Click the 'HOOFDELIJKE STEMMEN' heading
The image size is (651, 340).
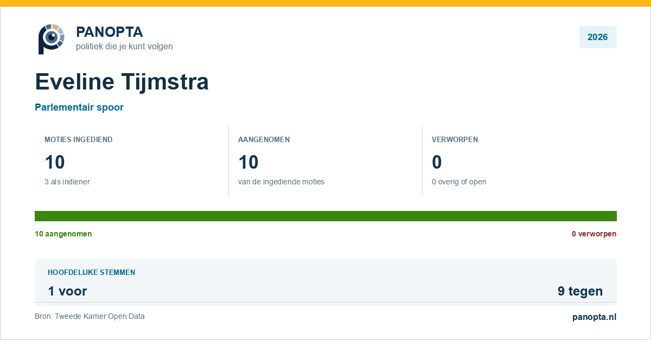[x=92, y=272]
